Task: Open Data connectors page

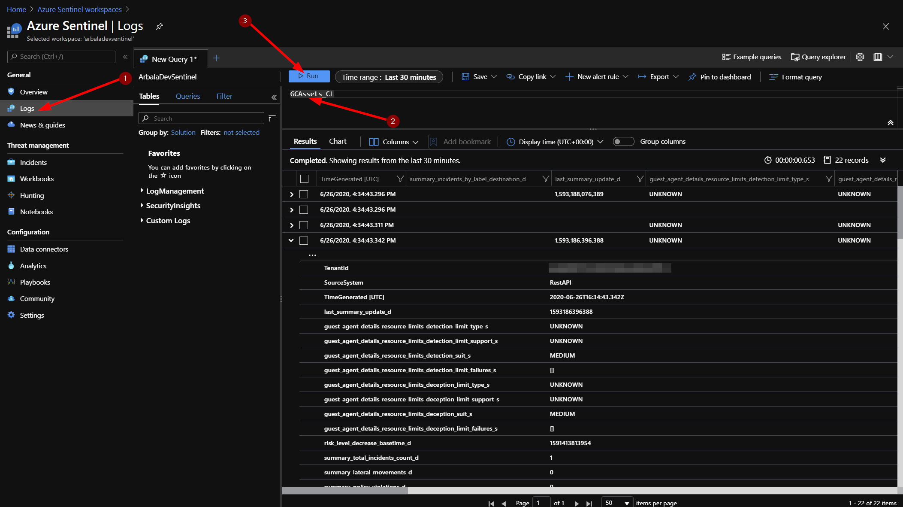Action: tap(44, 249)
